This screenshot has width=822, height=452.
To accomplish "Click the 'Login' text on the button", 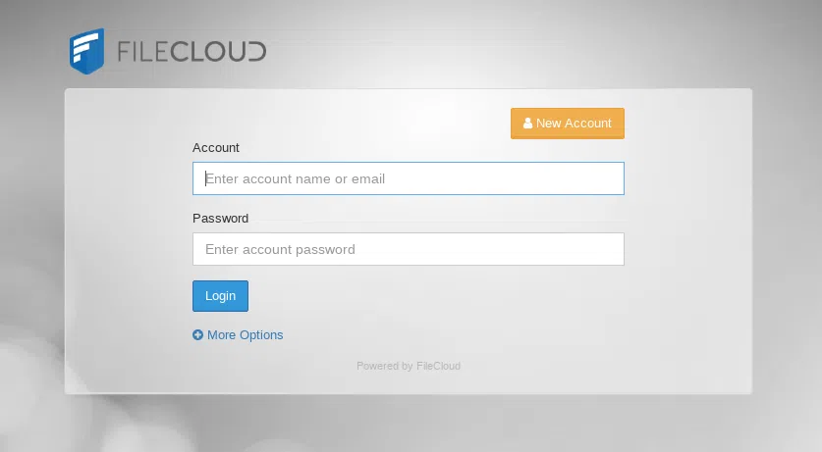I will (x=220, y=296).
